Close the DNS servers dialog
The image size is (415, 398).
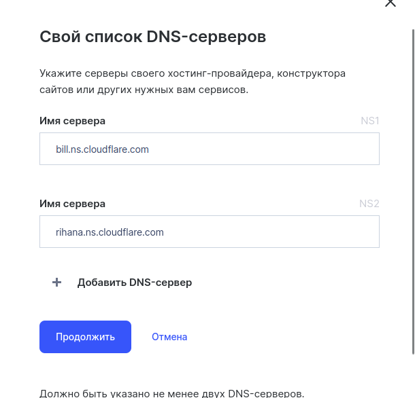391,3
